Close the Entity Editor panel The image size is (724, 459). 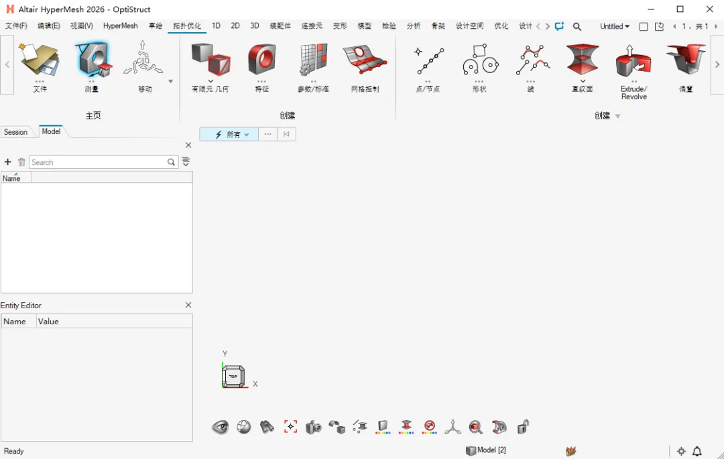[188, 305]
